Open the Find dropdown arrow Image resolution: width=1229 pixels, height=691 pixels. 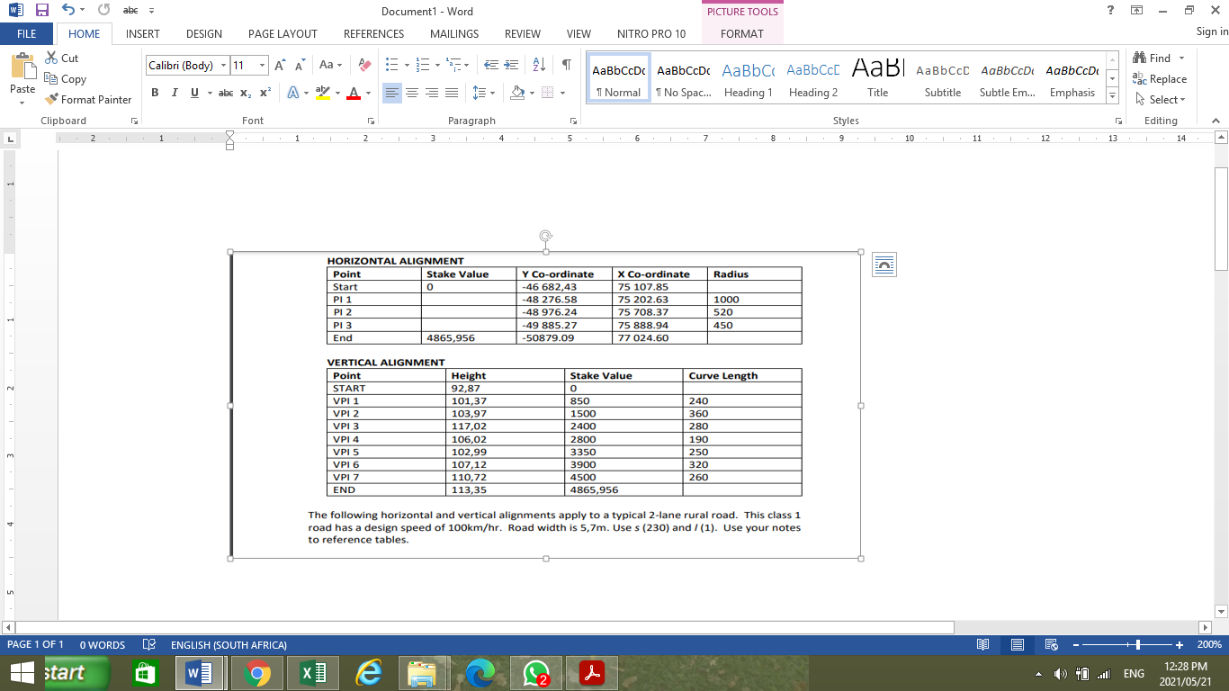click(x=1181, y=58)
